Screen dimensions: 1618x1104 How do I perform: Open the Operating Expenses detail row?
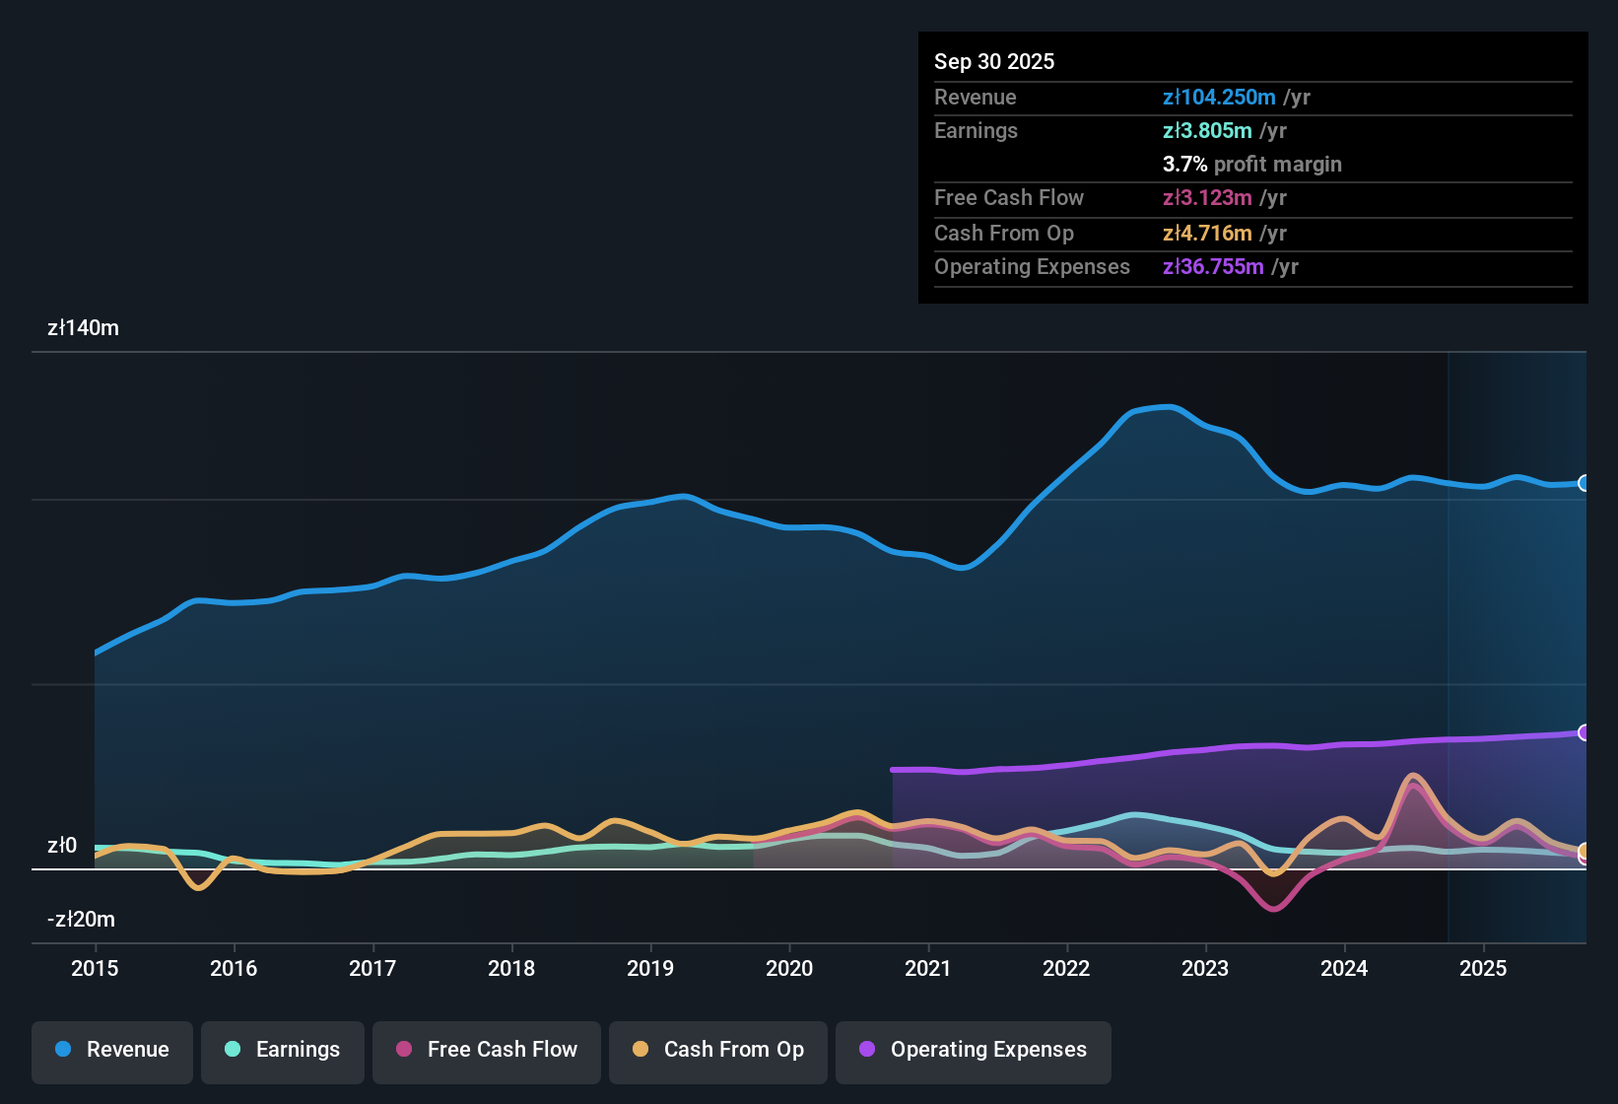pos(1032,266)
